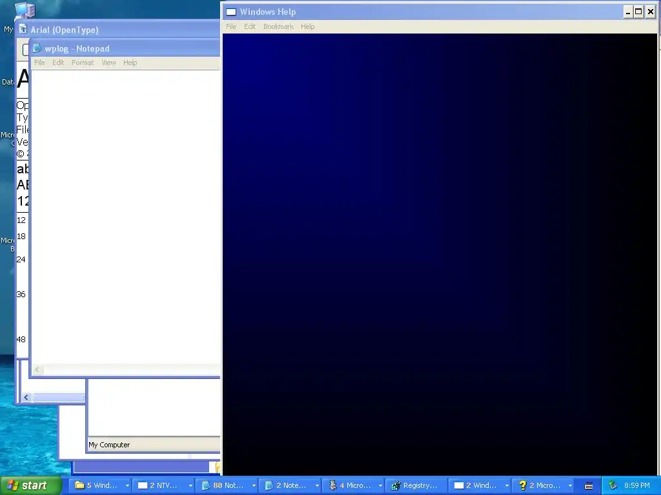661x495 pixels.
Task: Expand the "88 Not..." taskbar group arrow
Action: [253, 486]
